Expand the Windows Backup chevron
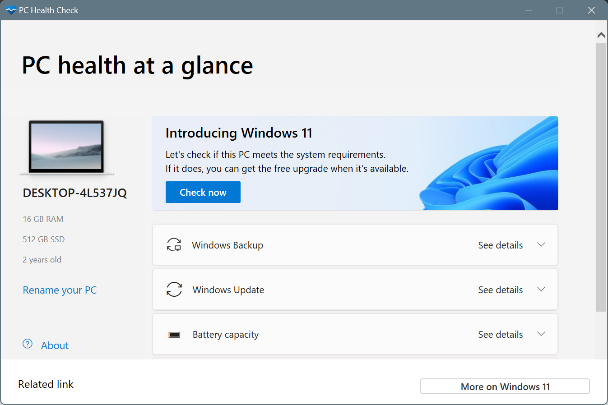The height and width of the screenshot is (405, 608). 541,245
